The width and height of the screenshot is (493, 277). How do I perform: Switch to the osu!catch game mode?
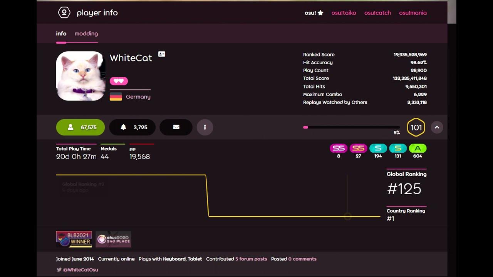377,13
